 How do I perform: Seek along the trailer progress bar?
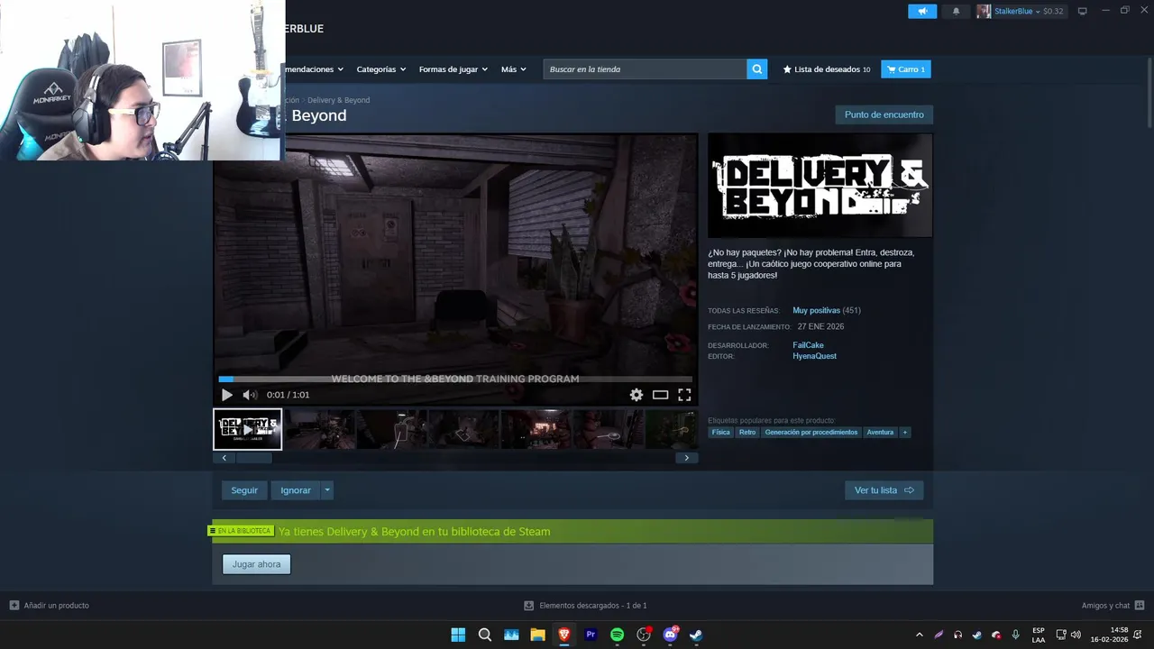pos(455,379)
